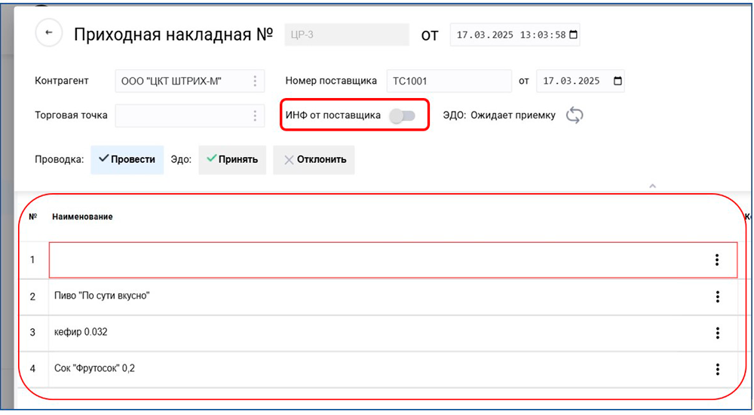Click the empty name cell in row 1
The image size is (754, 415).
377,260
